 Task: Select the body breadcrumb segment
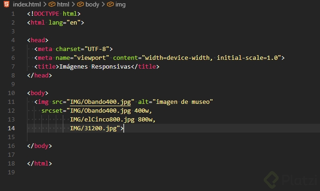coord(92,4)
